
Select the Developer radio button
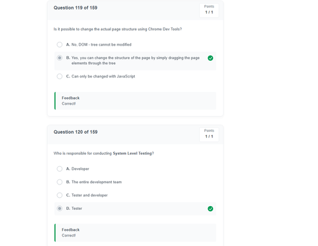coord(60,169)
